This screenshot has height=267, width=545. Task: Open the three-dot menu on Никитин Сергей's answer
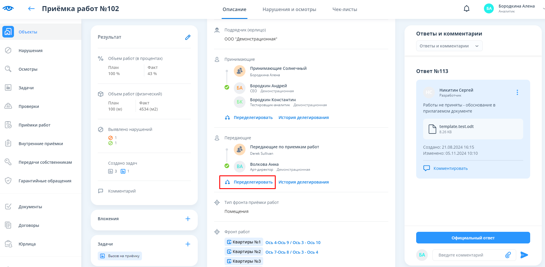click(517, 92)
